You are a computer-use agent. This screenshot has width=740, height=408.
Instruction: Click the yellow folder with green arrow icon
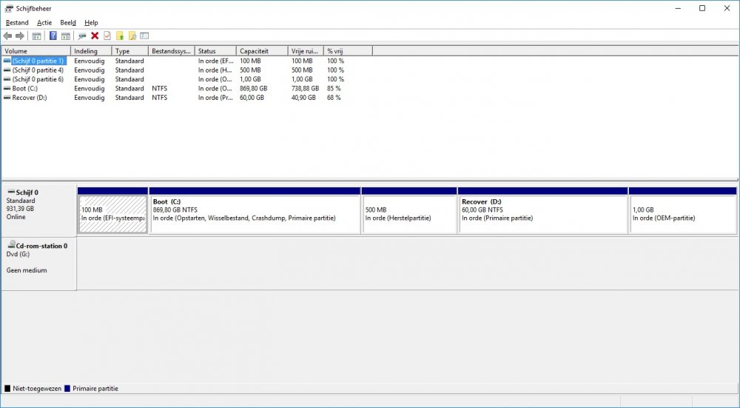pos(120,36)
